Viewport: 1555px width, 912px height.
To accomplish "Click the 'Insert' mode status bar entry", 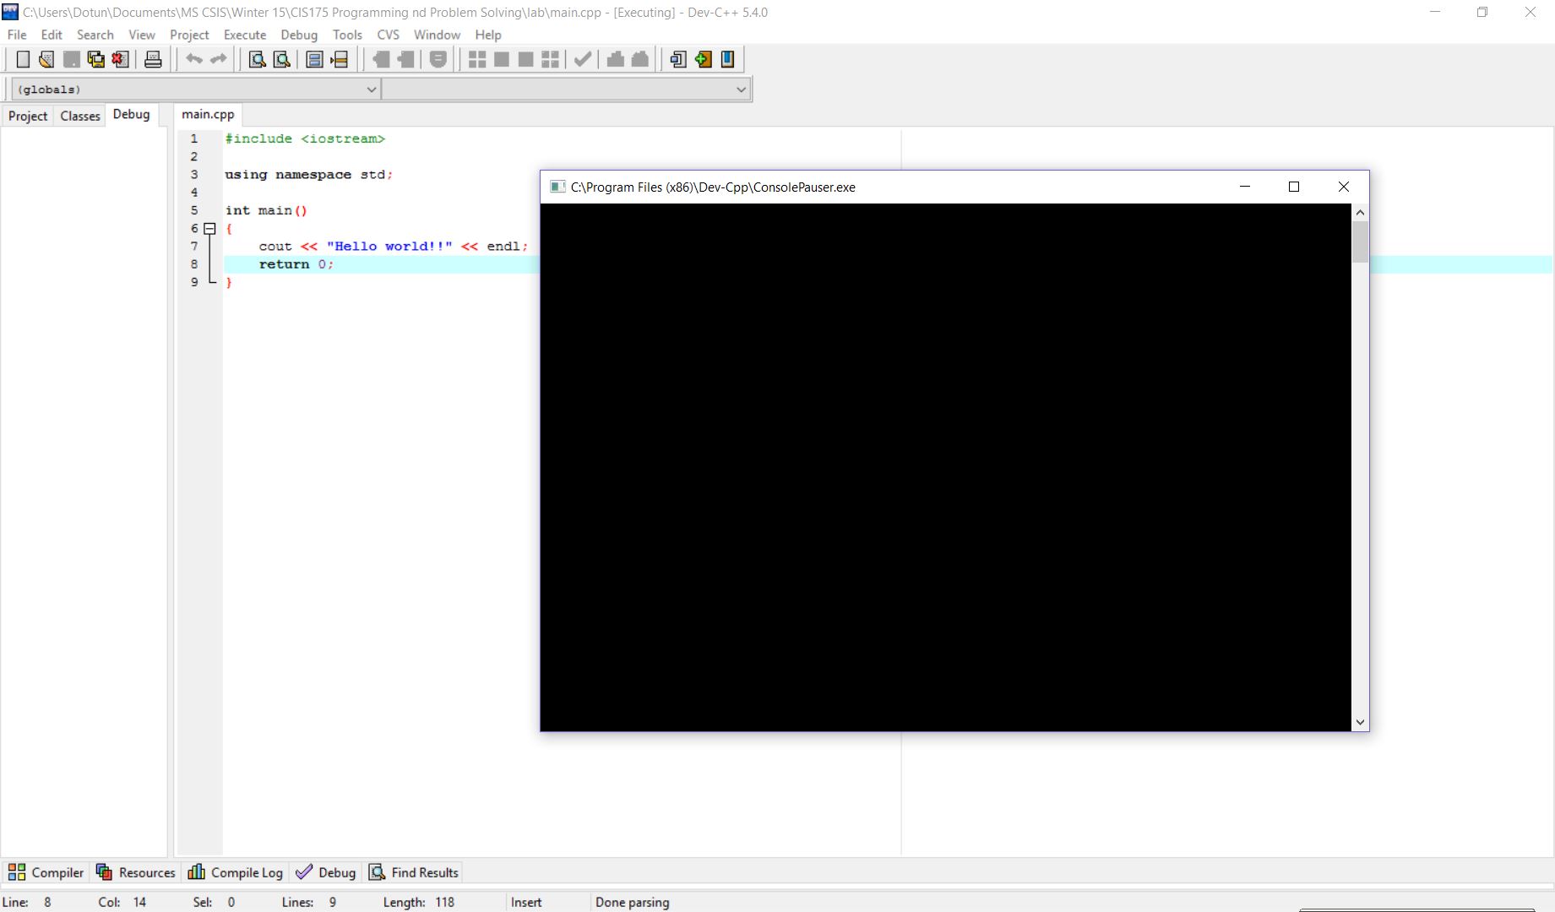I will click(526, 902).
